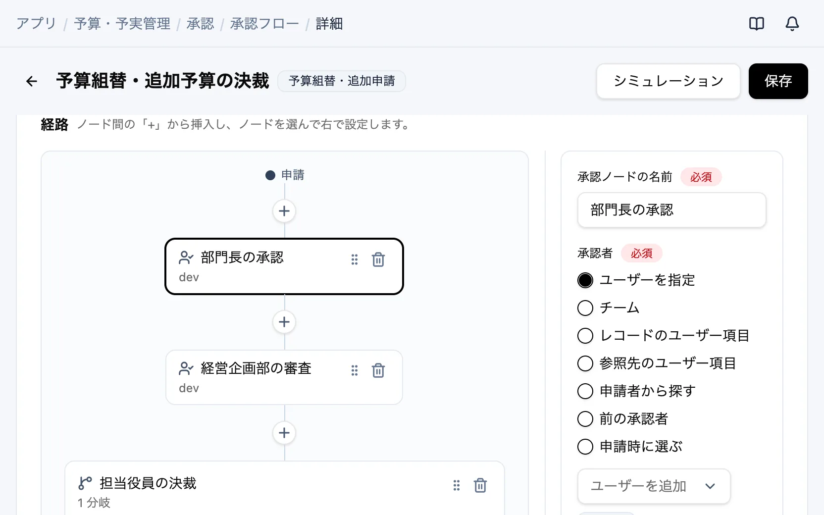Select the 部門長の承認 node card
This screenshot has width=824, height=515.
(x=284, y=266)
